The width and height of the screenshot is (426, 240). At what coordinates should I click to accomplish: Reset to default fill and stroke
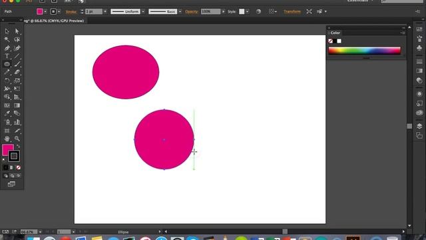pyautogui.click(x=4, y=160)
